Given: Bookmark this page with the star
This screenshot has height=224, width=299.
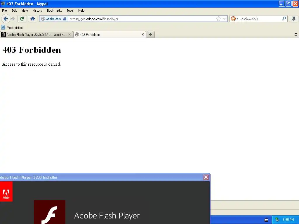Looking at the screenshot, I should pyautogui.click(x=218, y=19).
